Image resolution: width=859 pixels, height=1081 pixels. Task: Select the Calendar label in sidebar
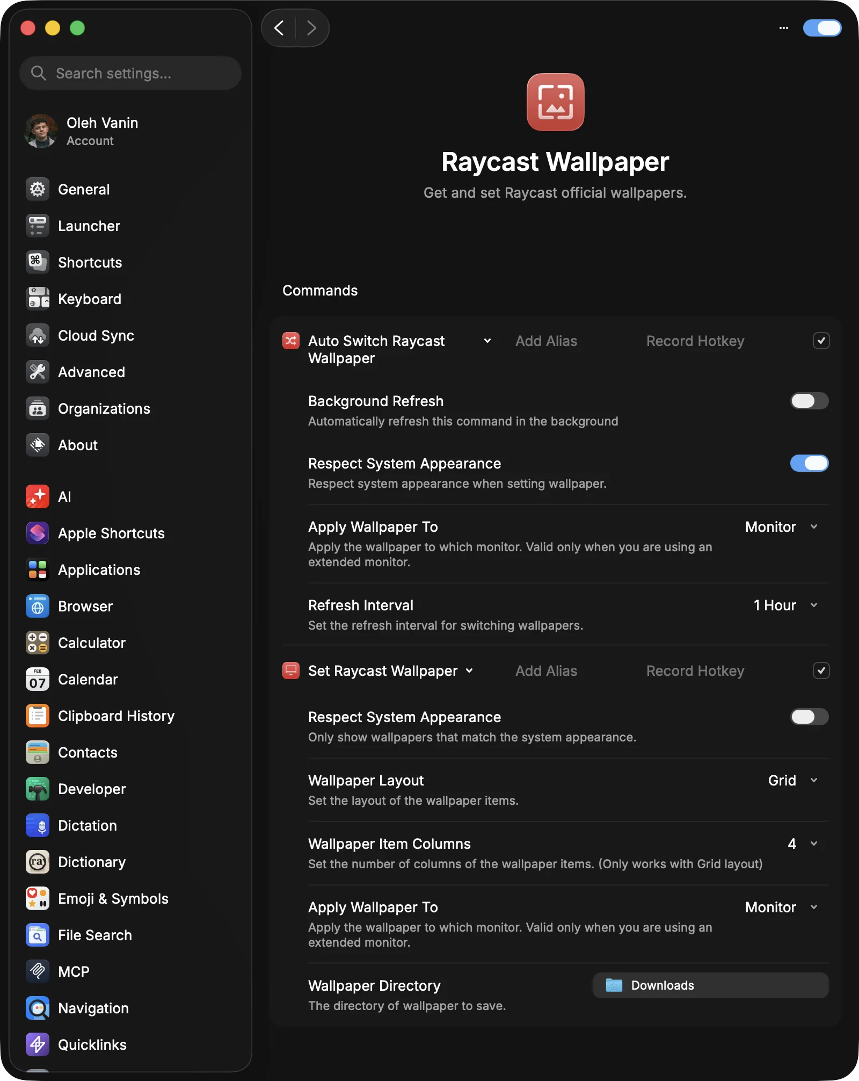coord(88,680)
